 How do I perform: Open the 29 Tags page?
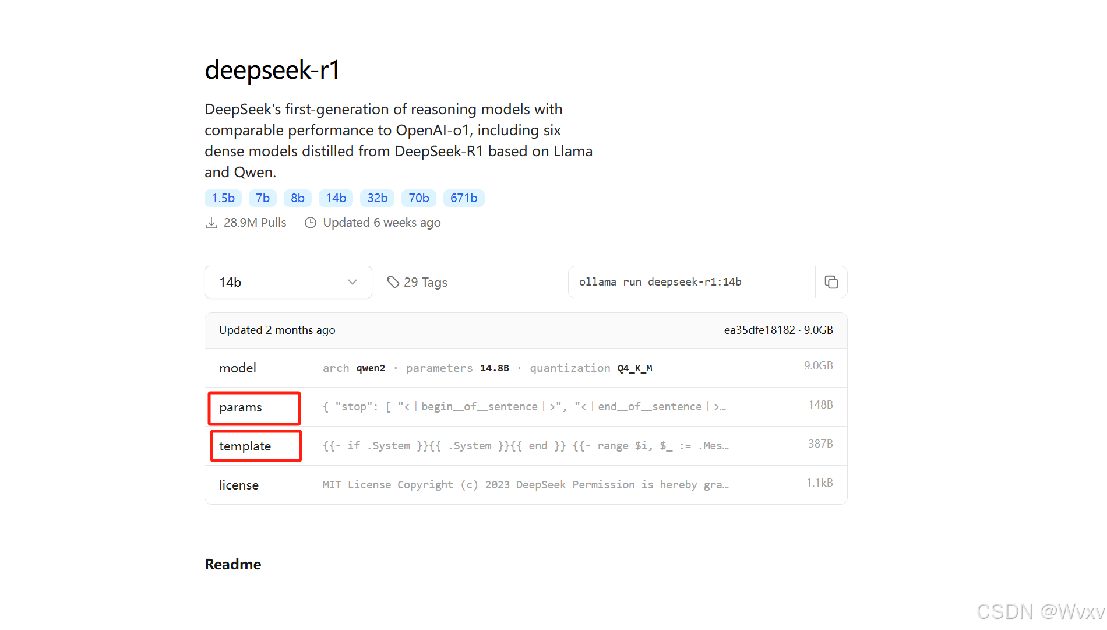[426, 282]
